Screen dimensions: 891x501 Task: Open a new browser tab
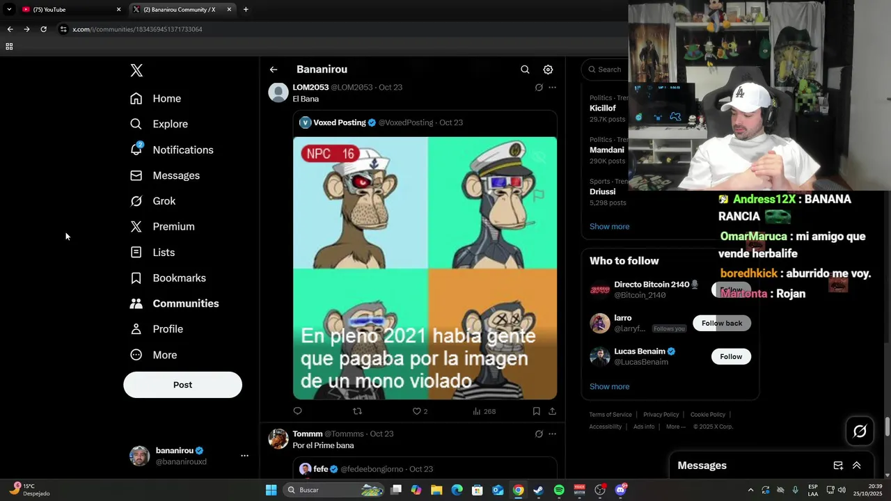[246, 10]
